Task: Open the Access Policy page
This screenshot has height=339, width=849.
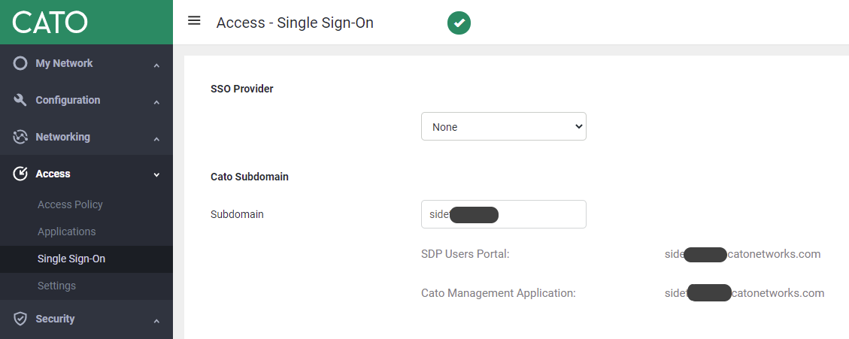Action: [70, 204]
